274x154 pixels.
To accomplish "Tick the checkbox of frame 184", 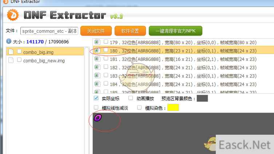I will tap(106, 84).
